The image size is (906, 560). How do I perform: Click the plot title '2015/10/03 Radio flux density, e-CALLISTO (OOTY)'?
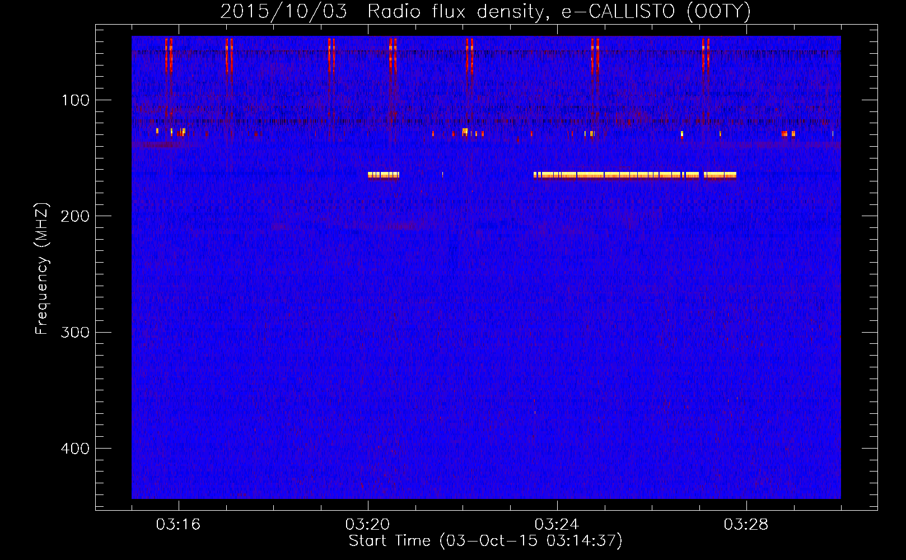pos(485,11)
